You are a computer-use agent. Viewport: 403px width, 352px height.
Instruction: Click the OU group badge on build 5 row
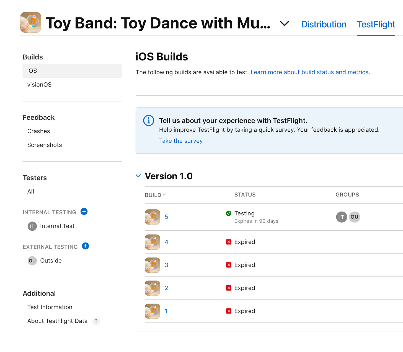click(354, 217)
